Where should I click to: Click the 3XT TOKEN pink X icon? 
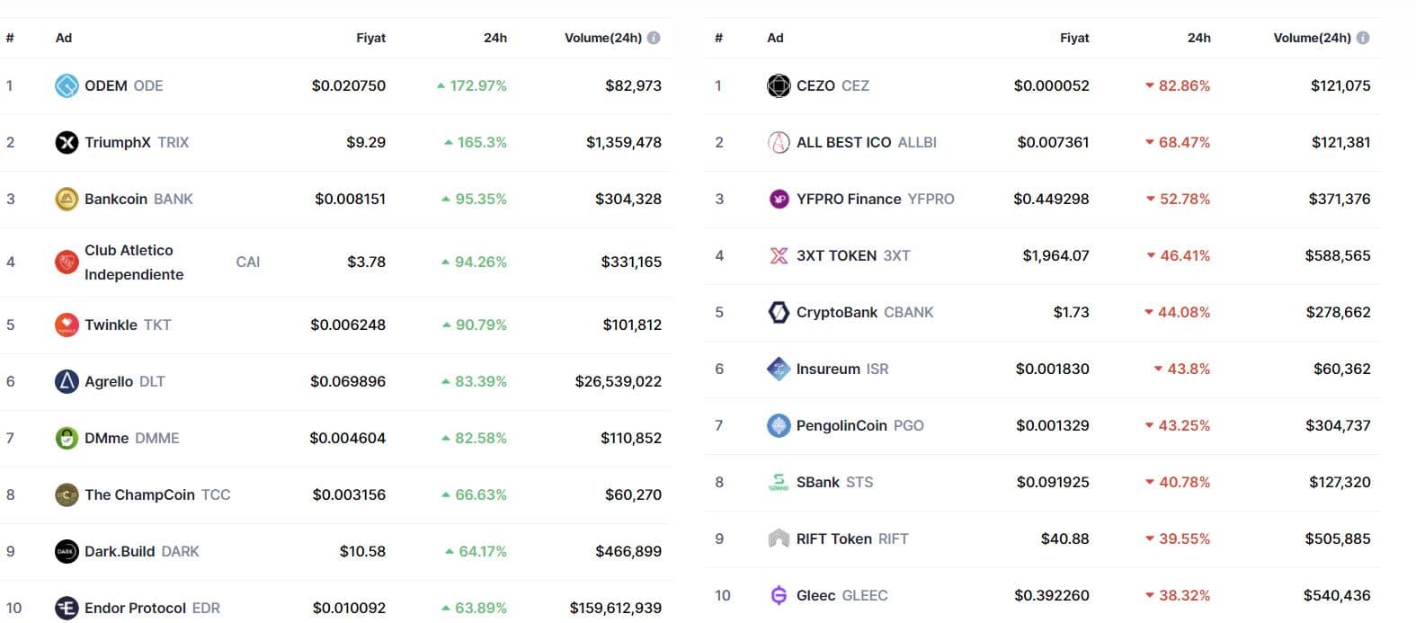click(x=779, y=255)
